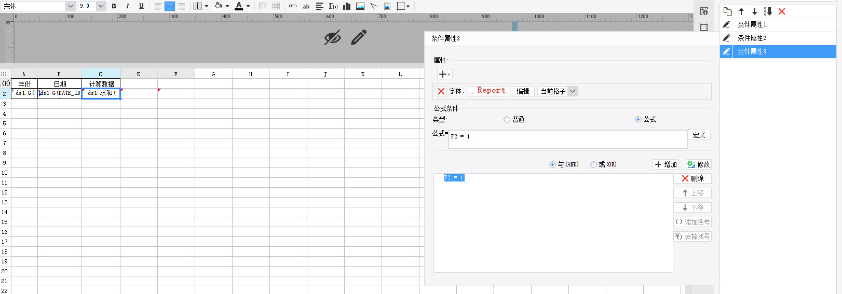Select the 与(AND) radio button
This screenshot has height=294, width=842.
click(552, 164)
